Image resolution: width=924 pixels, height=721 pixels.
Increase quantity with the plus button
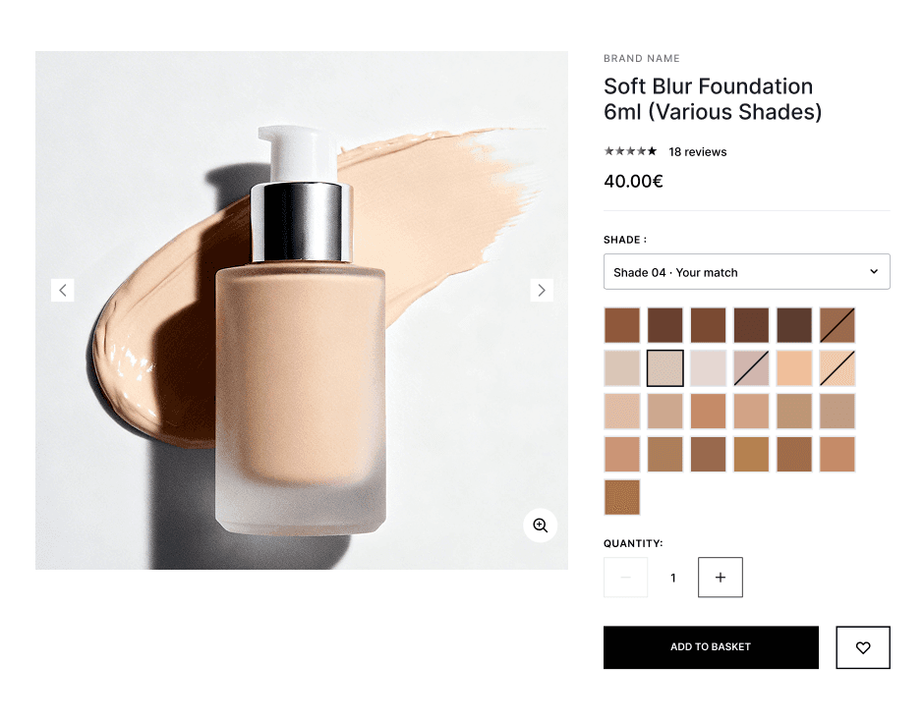(x=721, y=578)
